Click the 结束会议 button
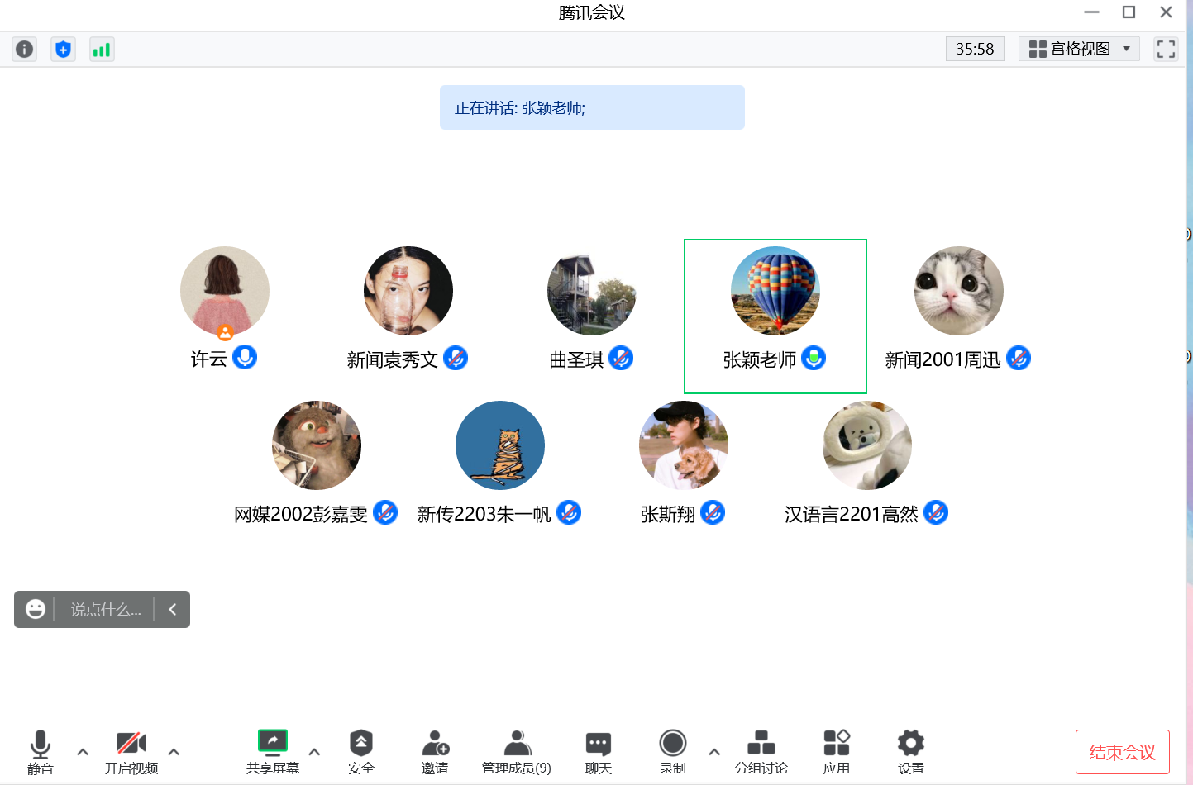Viewport: 1193px width, 785px height. (1122, 752)
